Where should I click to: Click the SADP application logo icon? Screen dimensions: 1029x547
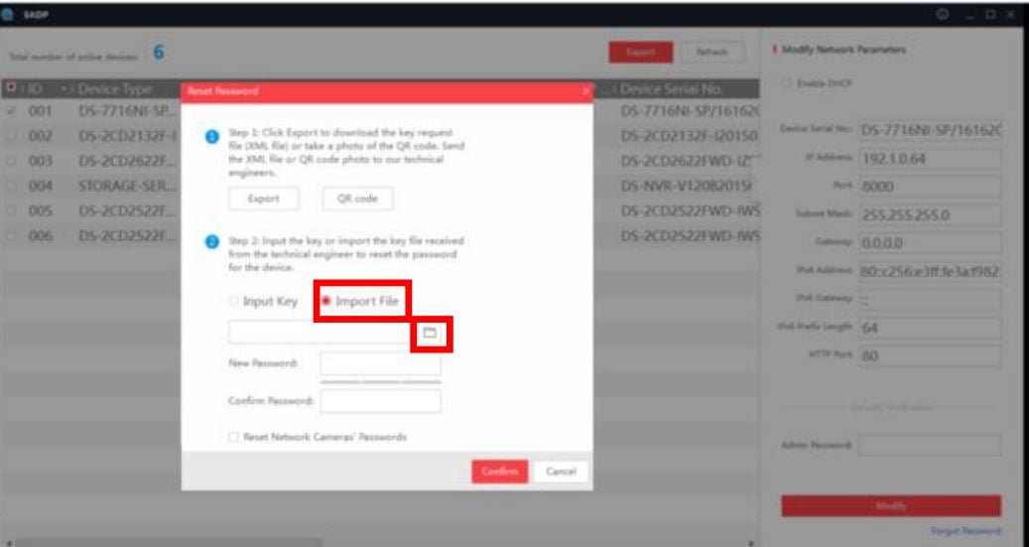(x=12, y=16)
